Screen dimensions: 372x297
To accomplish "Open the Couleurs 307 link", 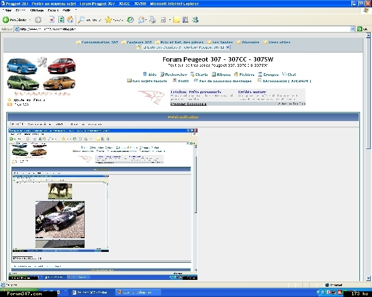I will click(139, 42).
